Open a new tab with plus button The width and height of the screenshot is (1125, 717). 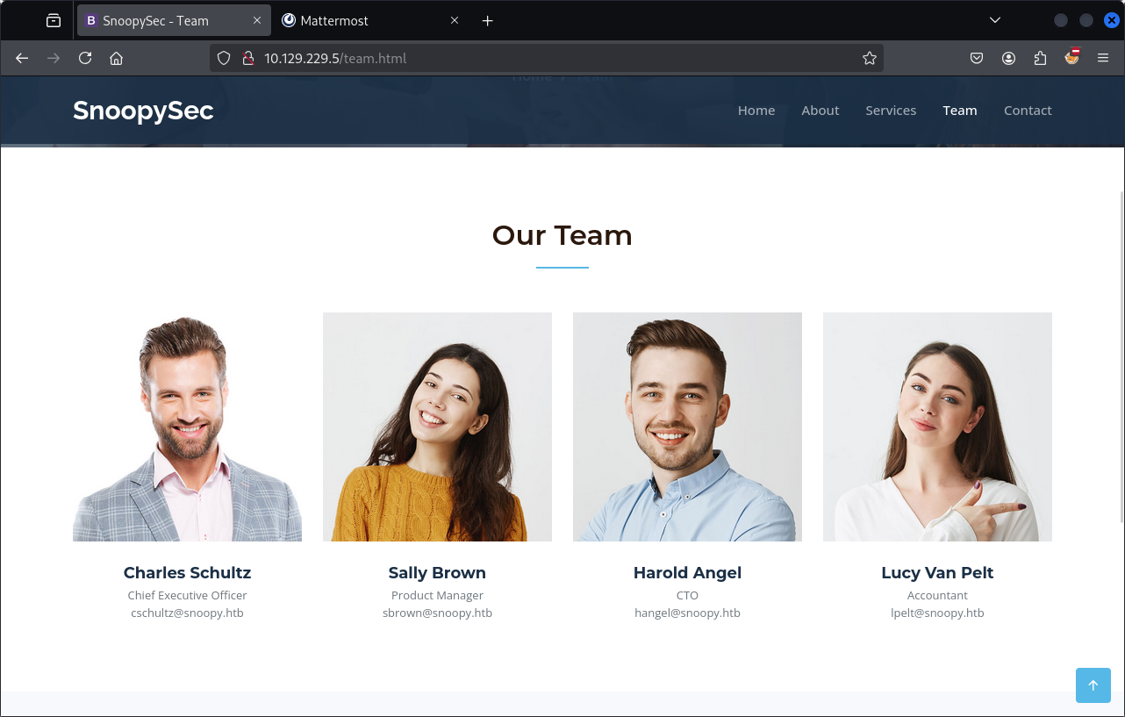(488, 20)
